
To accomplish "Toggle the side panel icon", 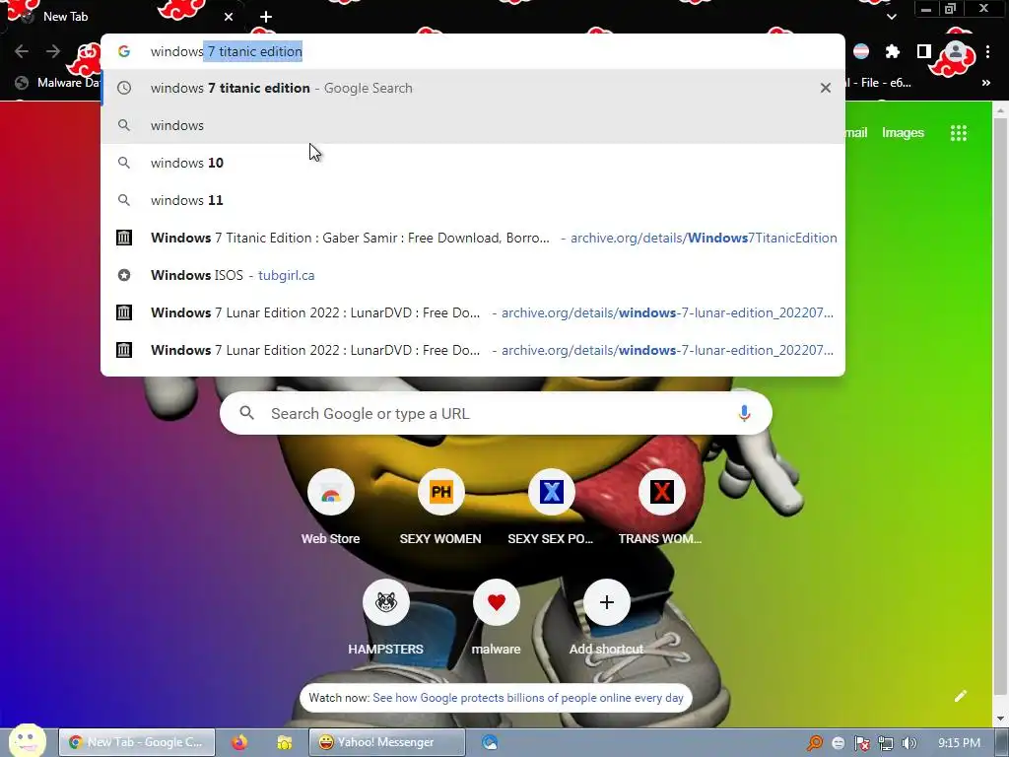I will pos(924,51).
